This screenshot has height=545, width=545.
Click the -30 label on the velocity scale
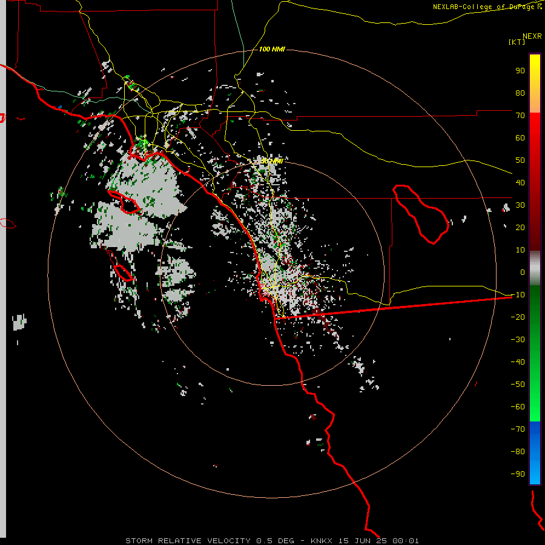click(x=518, y=340)
